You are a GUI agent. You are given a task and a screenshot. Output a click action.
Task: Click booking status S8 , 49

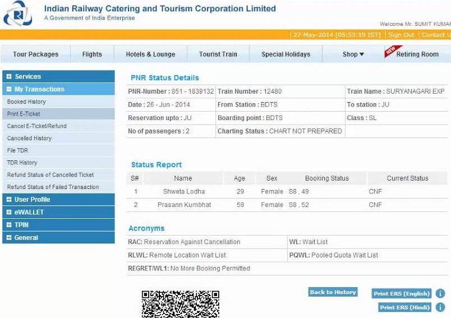[x=298, y=191]
